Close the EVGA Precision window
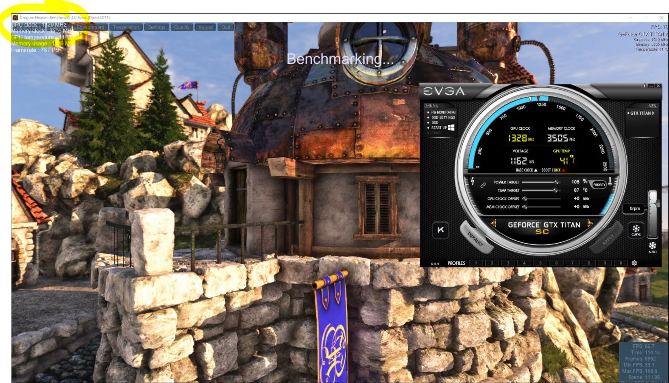 [x=658, y=86]
